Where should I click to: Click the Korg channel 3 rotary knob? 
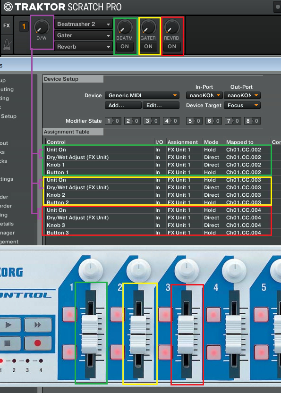187,270
